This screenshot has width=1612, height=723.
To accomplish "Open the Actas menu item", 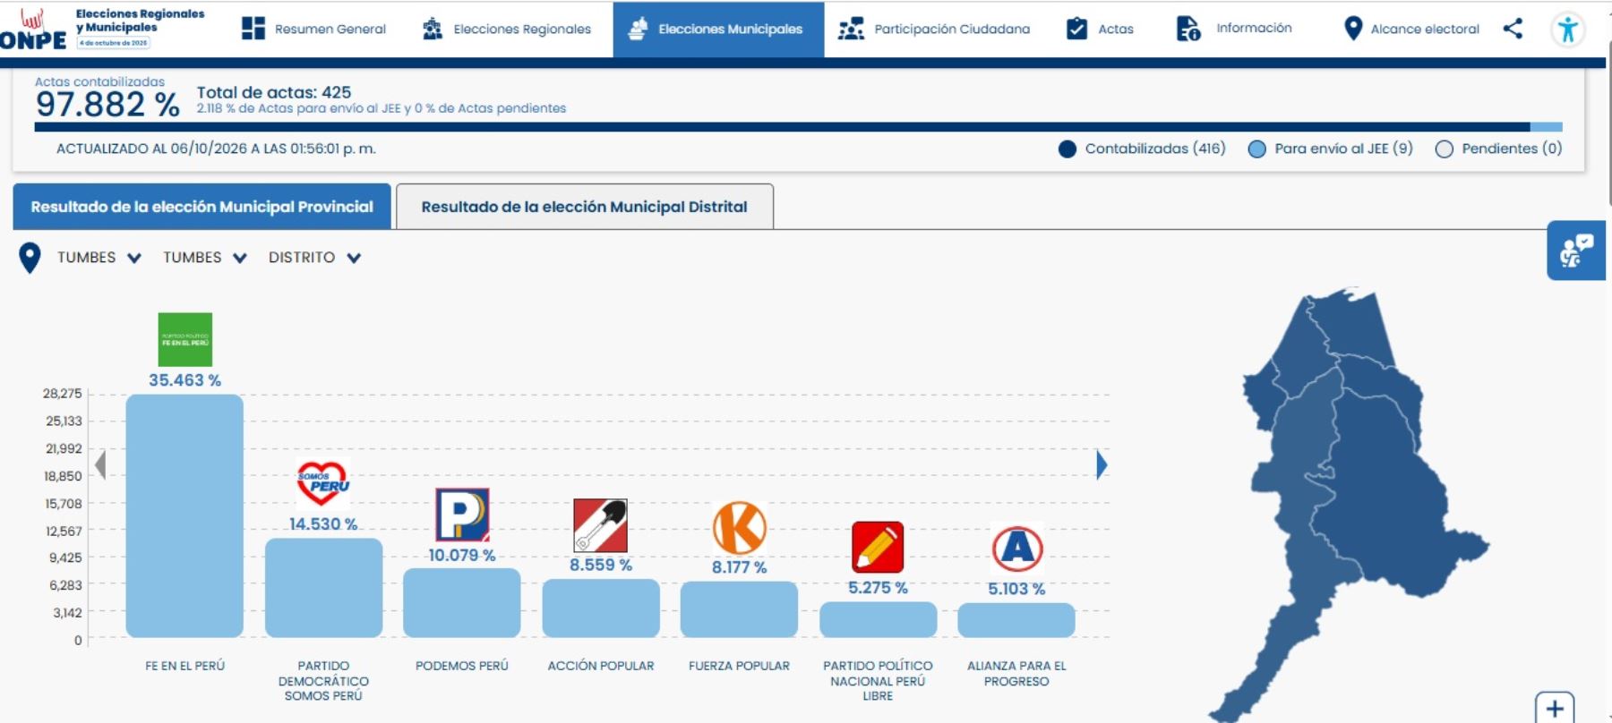I will tap(1100, 30).
